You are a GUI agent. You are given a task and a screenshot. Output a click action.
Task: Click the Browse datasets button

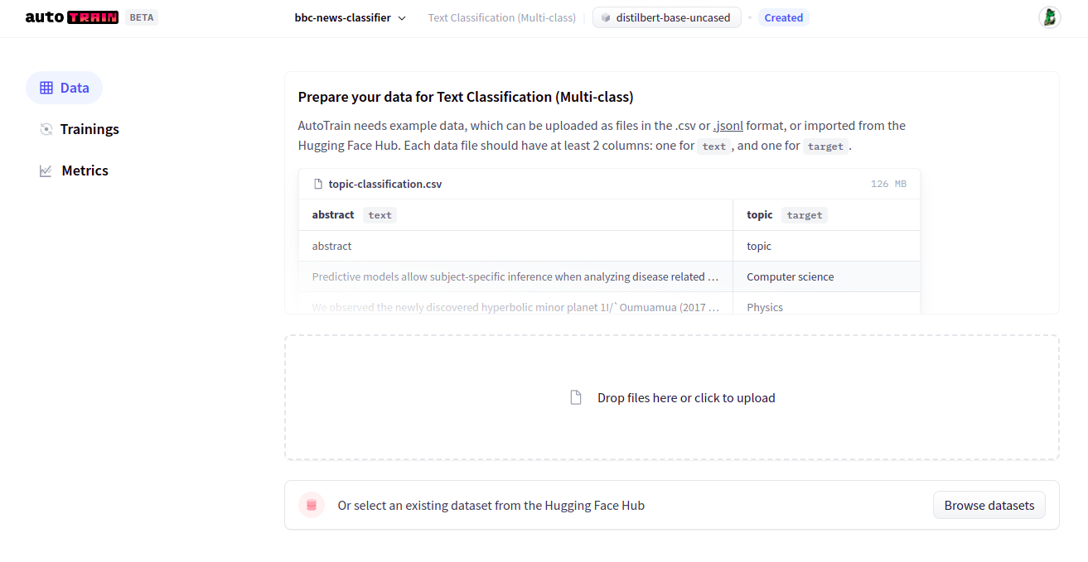click(x=989, y=505)
